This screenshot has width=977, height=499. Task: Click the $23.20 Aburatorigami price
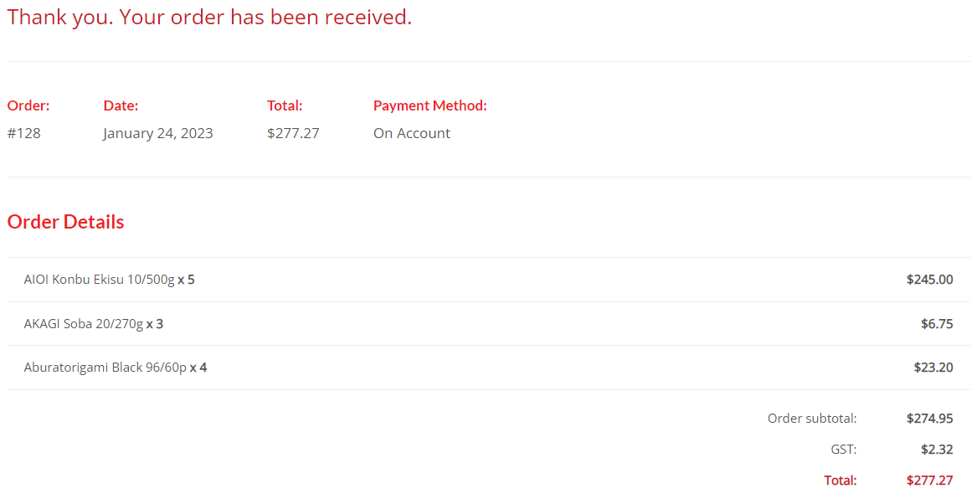(x=933, y=368)
